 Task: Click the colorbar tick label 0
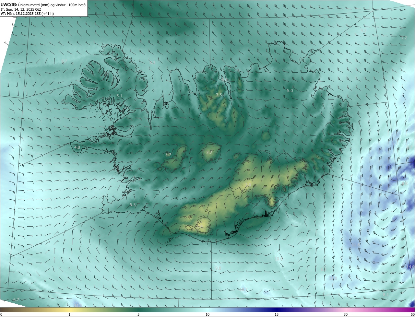pyautogui.click(x=1, y=314)
